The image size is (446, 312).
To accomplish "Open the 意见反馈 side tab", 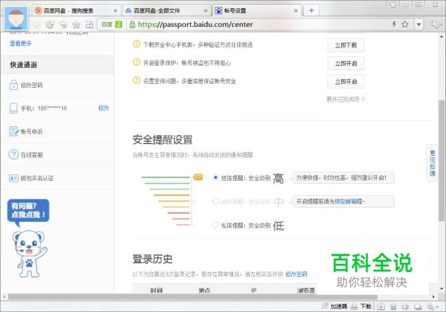I will (432, 164).
